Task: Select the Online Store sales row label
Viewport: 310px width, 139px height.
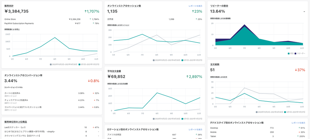Action: click(x=10, y=19)
